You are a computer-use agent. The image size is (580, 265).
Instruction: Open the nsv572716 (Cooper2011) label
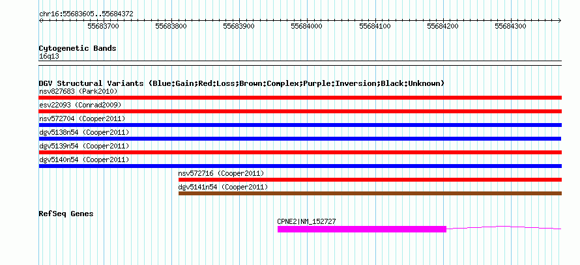[221, 173]
